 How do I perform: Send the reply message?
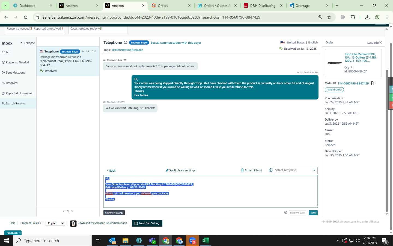point(313,213)
